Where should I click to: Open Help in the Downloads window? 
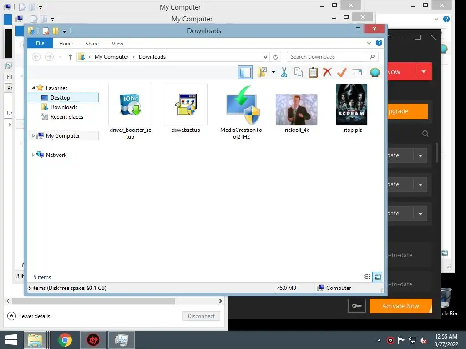click(x=379, y=43)
